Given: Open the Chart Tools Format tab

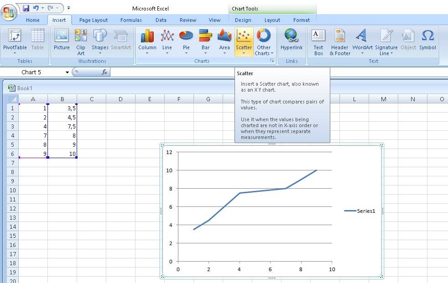Looking at the screenshot, I should pyautogui.click(x=302, y=20).
